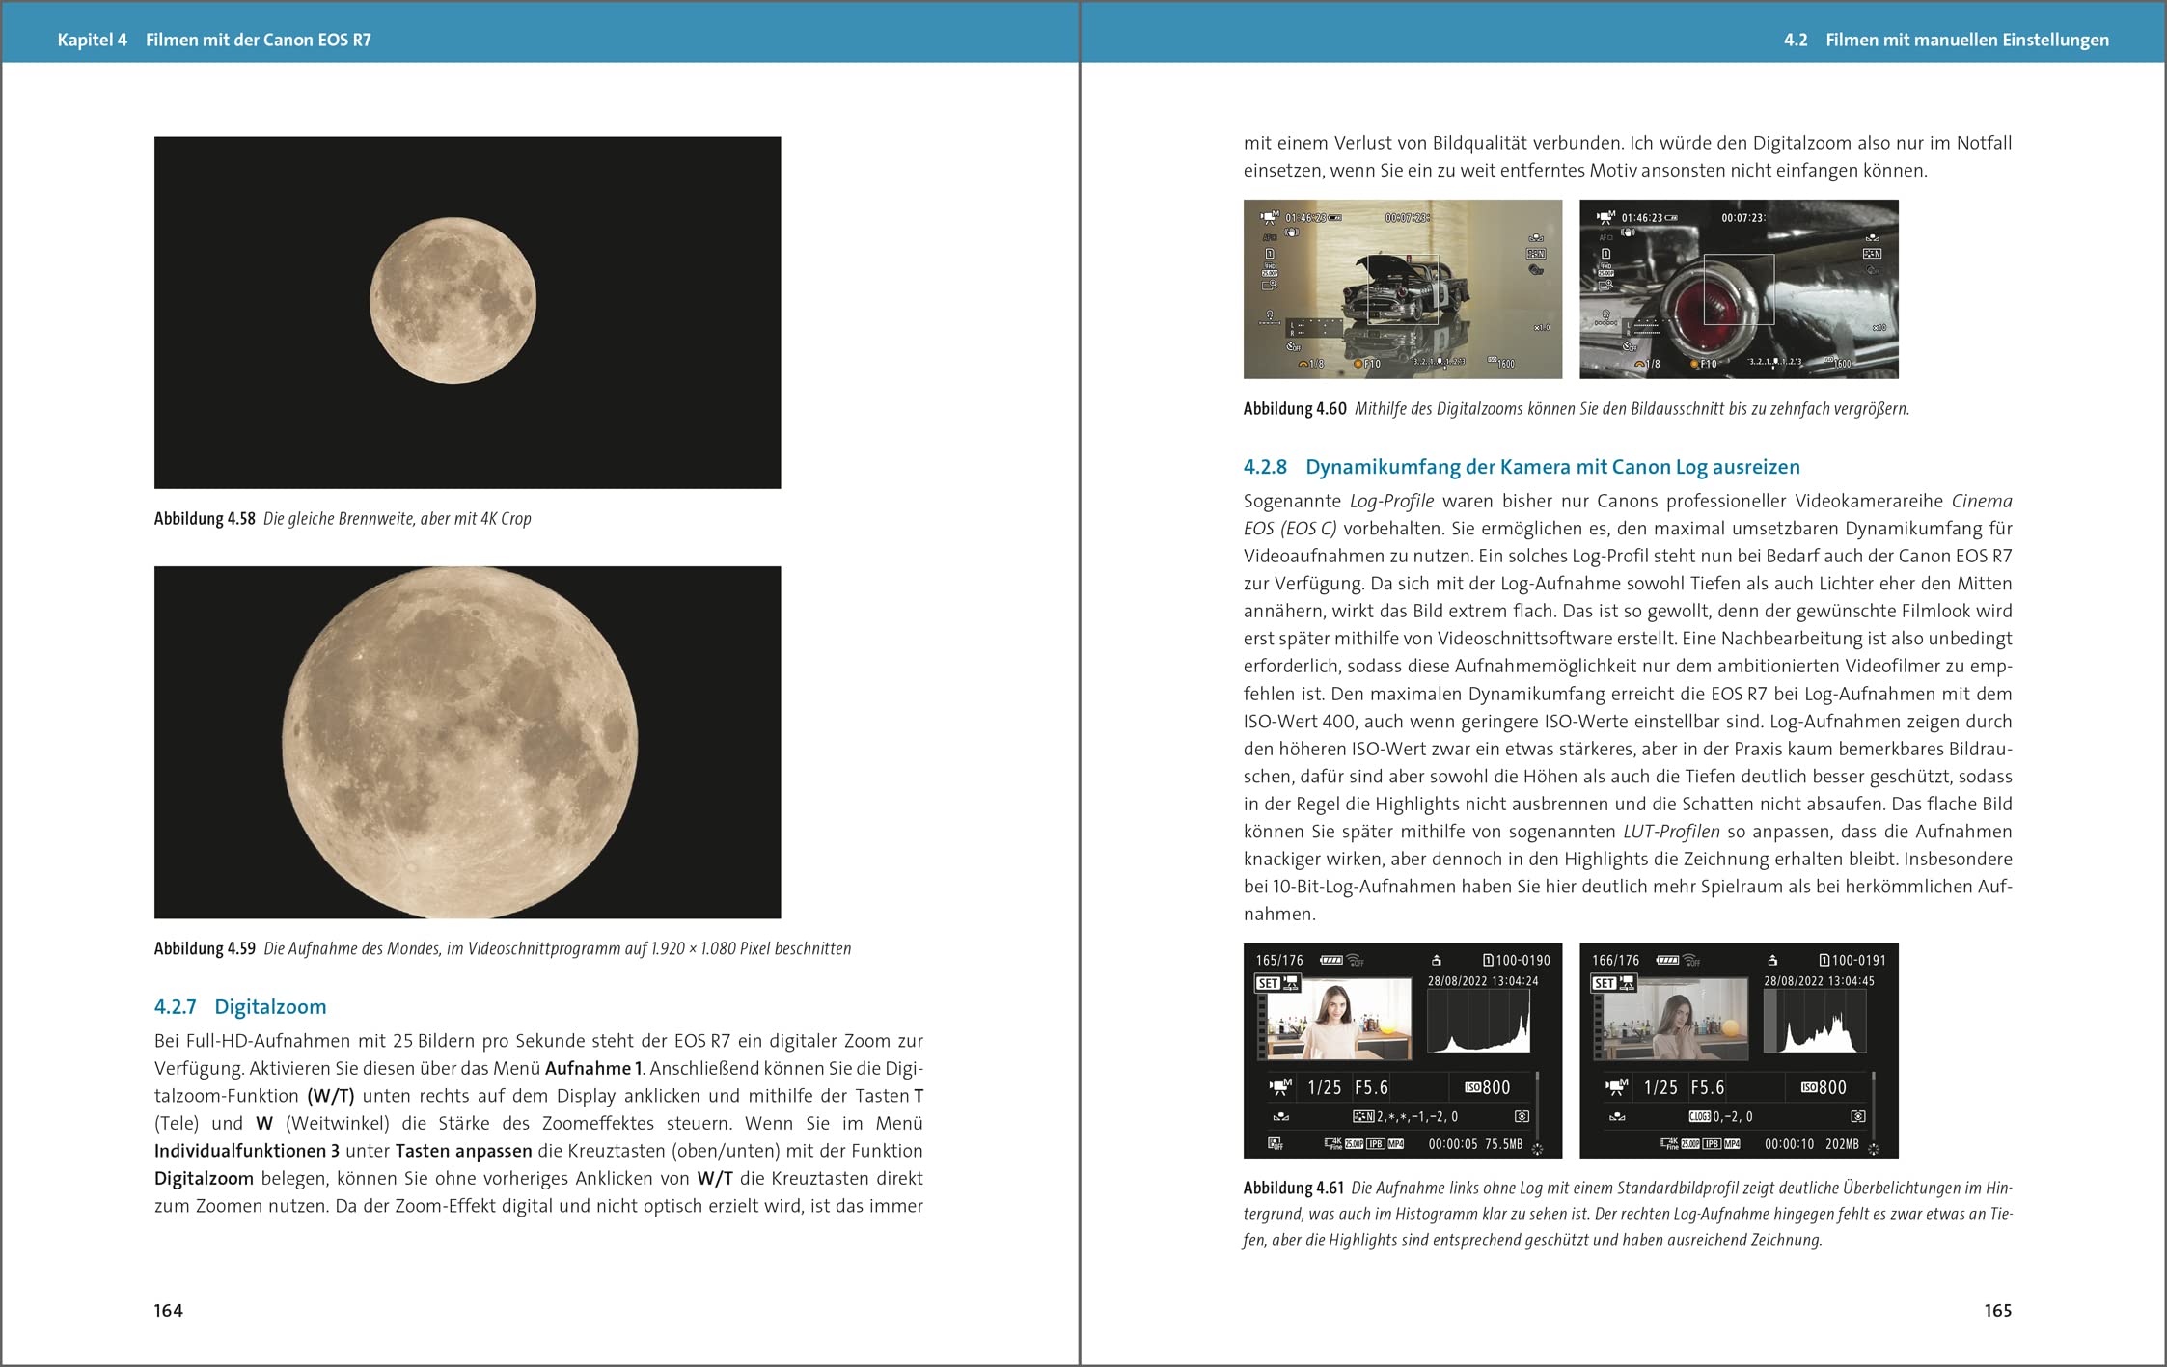Click the "75.5MB" file size
The image size is (2167, 1367).
pyautogui.click(x=1504, y=1144)
